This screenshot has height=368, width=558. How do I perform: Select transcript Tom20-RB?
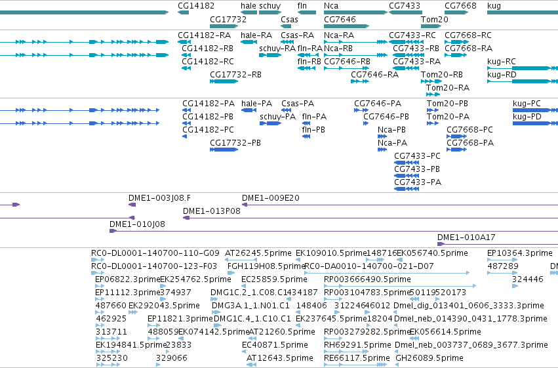coord(442,75)
